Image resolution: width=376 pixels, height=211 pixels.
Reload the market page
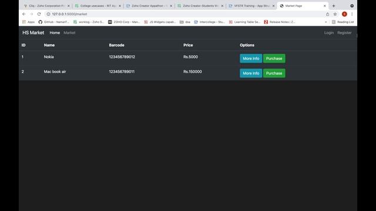click(x=39, y=14)
